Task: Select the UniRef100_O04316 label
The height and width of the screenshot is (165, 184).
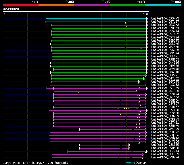Action: pos(165,63)
